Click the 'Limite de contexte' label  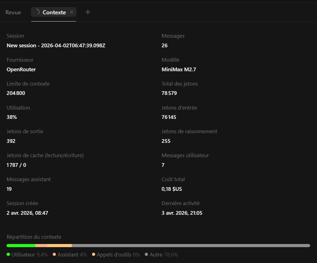(28, 84)
